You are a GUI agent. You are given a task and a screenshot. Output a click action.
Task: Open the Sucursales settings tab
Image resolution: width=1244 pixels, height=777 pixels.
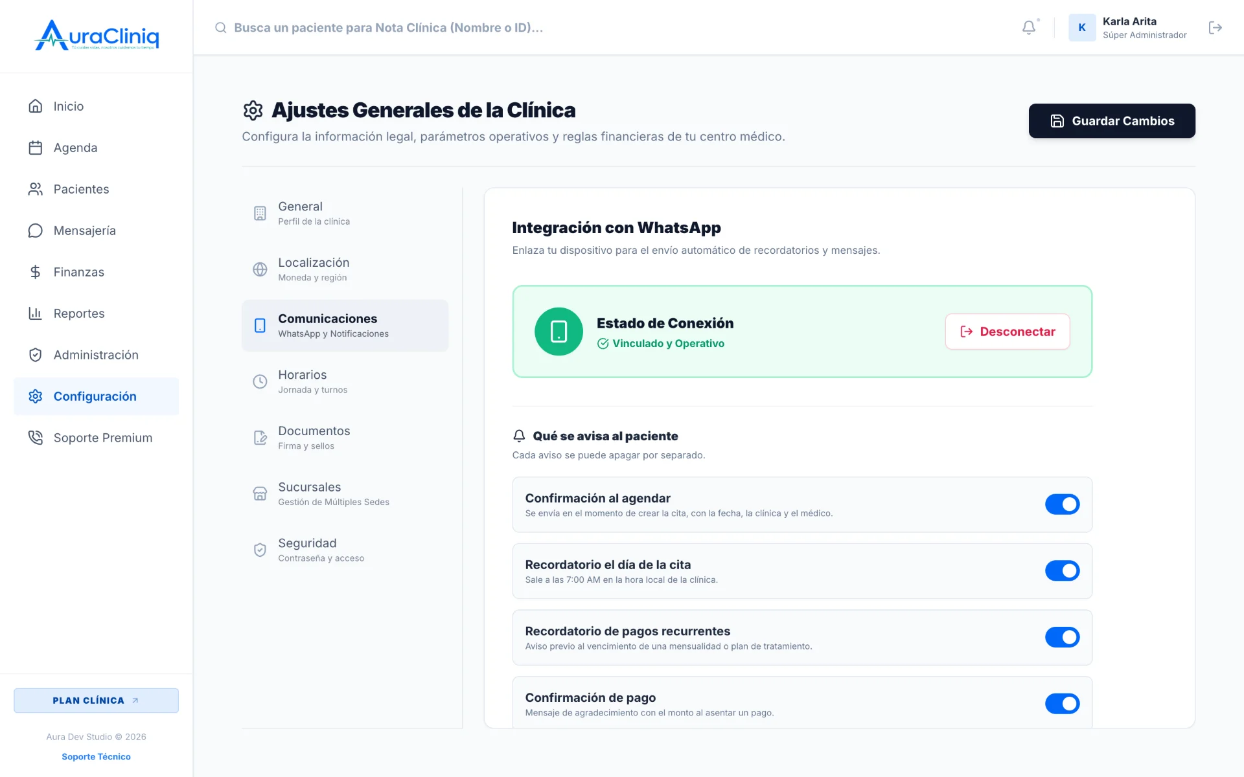tap(345, 494)
